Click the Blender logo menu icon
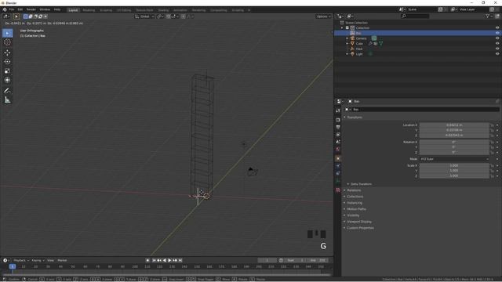This screenshot has width=502, height=282. pyautogui.click(x=5, y=9)
